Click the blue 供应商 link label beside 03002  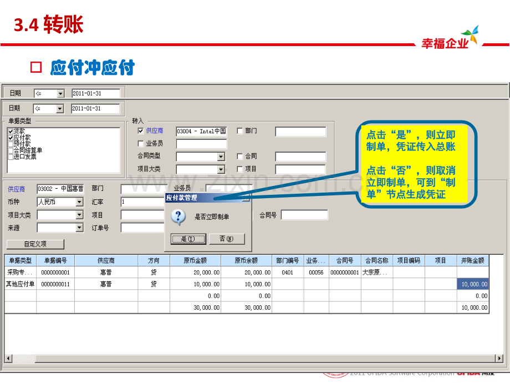coord(16,189)
